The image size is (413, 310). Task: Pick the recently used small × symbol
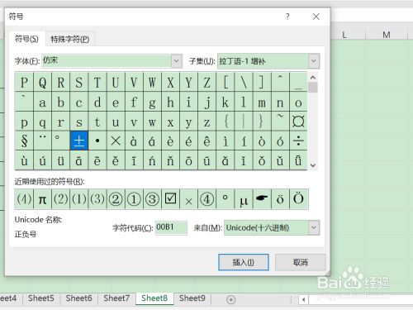(x=188, y=199)
